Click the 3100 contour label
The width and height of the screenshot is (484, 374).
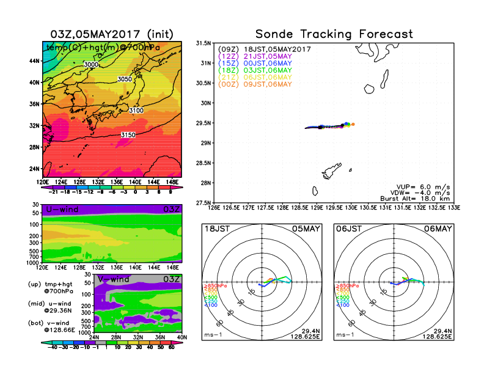(136, 111)
